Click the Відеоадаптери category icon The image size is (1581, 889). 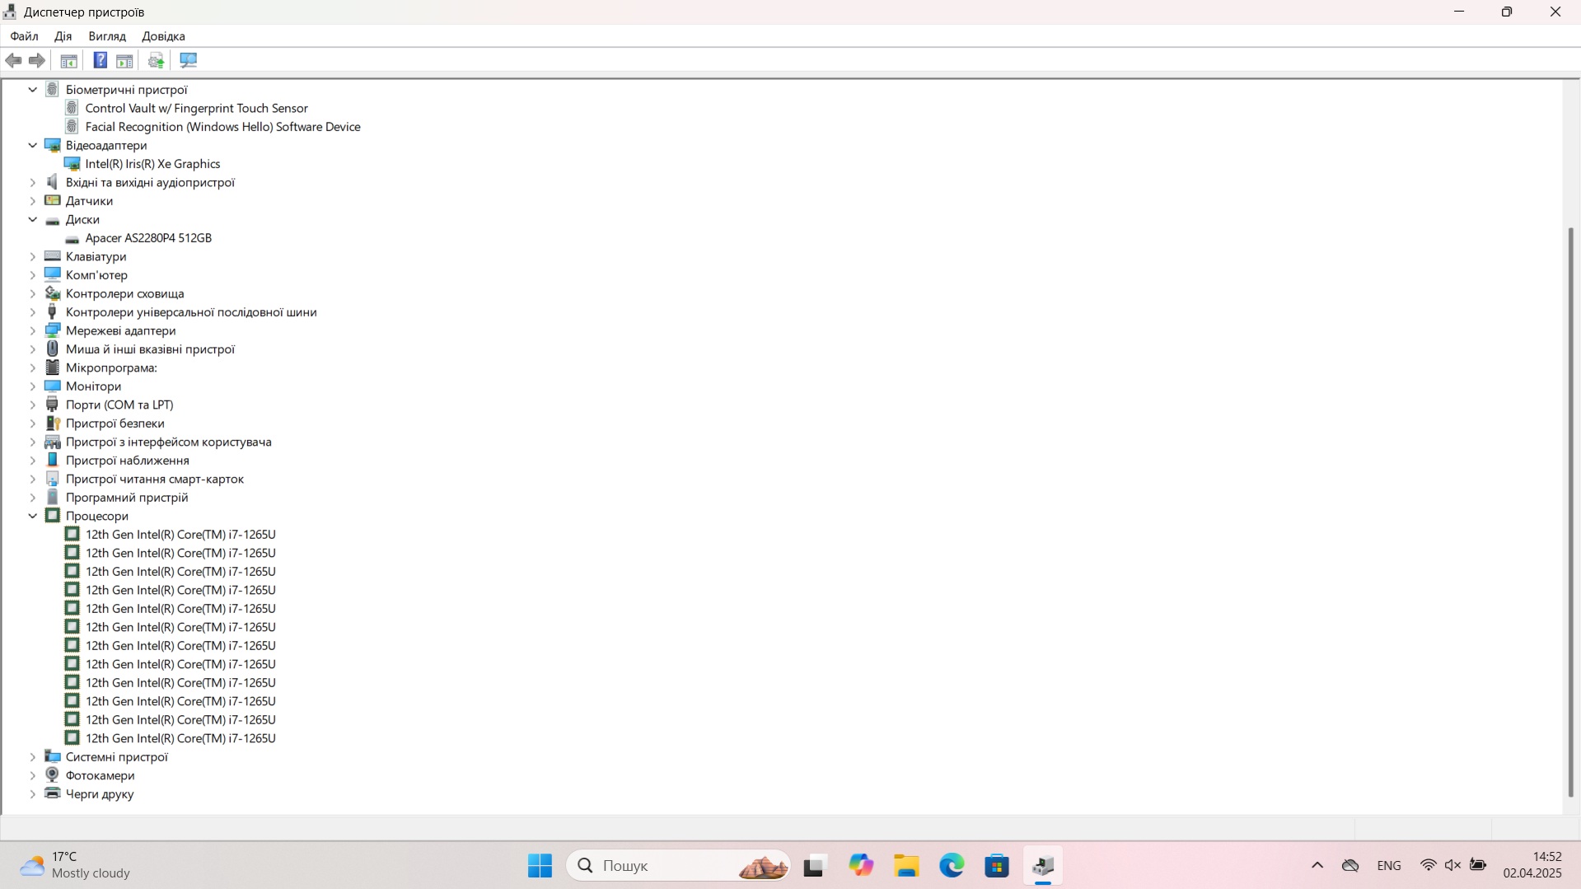(x=53, y=145)
